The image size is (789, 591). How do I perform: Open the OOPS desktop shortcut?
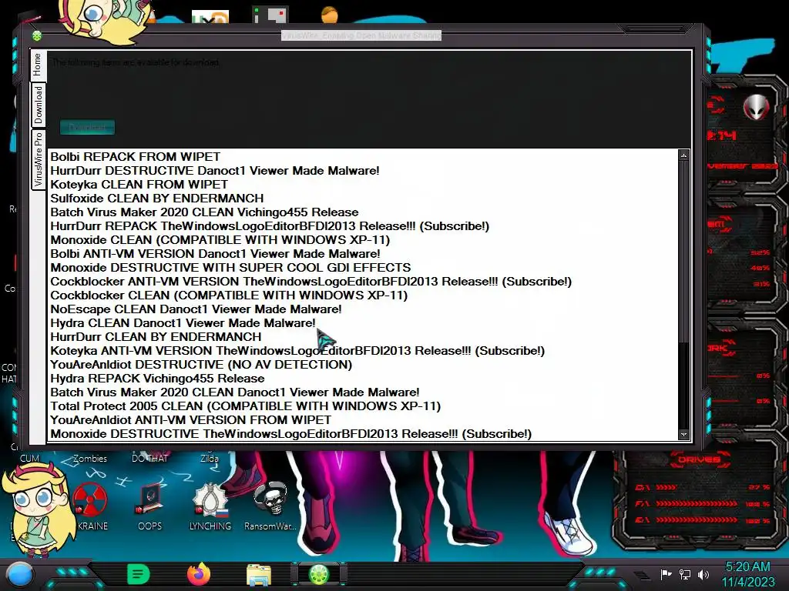tap(150, 506)
